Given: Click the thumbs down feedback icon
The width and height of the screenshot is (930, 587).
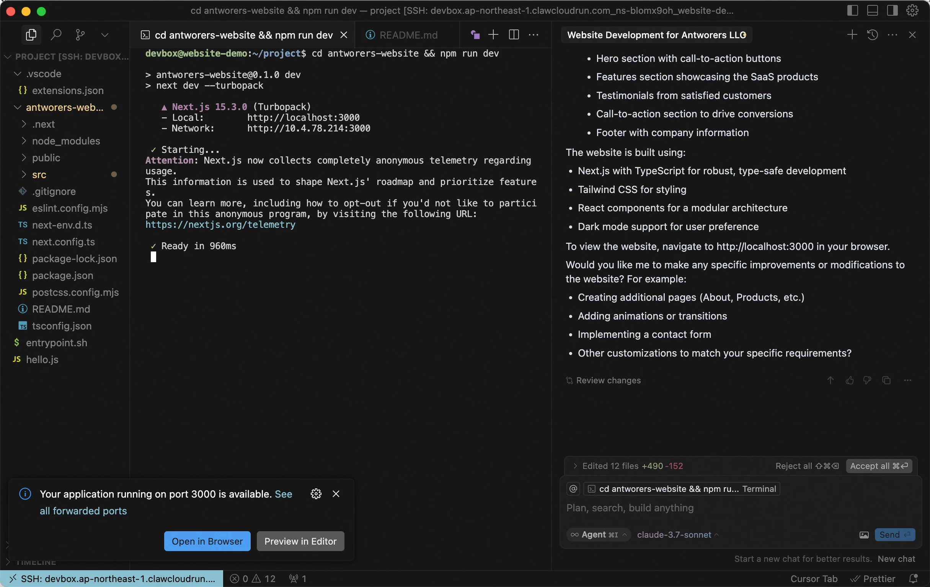Looking at the screenshot, I should tap(868, 380).
